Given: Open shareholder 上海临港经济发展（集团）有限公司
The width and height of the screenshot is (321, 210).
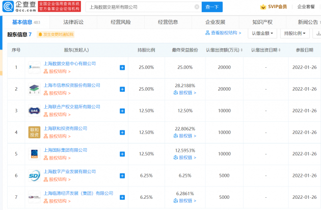Looking at the screenshot, I should pos(78,193).
